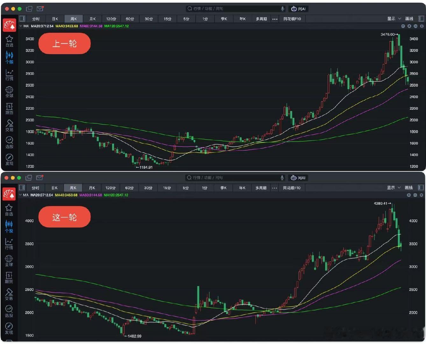
Task: Click the red app logo in the 上一轮 window
Action: (x=10, y=25)
